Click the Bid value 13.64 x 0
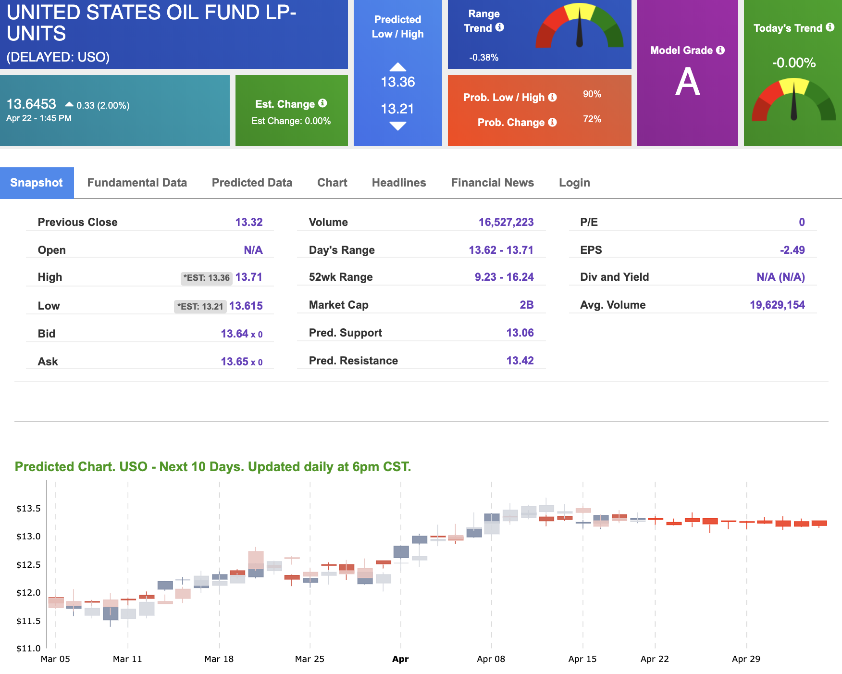This screenshot has width=842, height=674. tap(242, 334)
